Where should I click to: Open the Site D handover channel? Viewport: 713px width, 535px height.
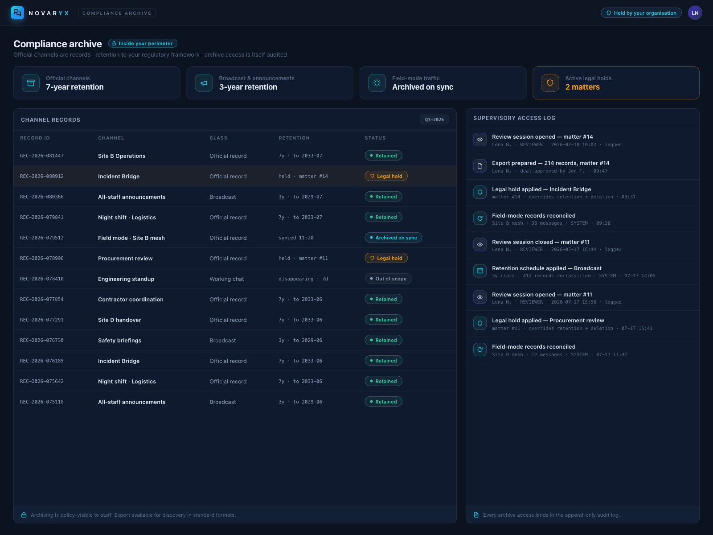coord(119,320)
